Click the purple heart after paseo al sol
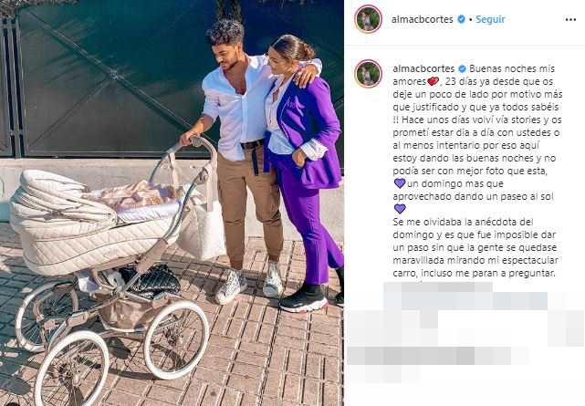 (400, 209)
